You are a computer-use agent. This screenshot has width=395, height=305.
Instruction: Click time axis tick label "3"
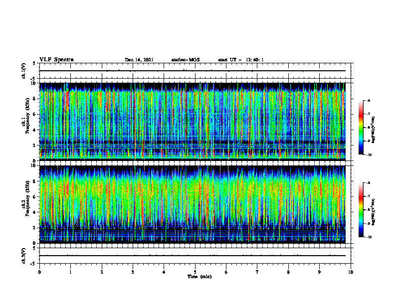[133, 272]
